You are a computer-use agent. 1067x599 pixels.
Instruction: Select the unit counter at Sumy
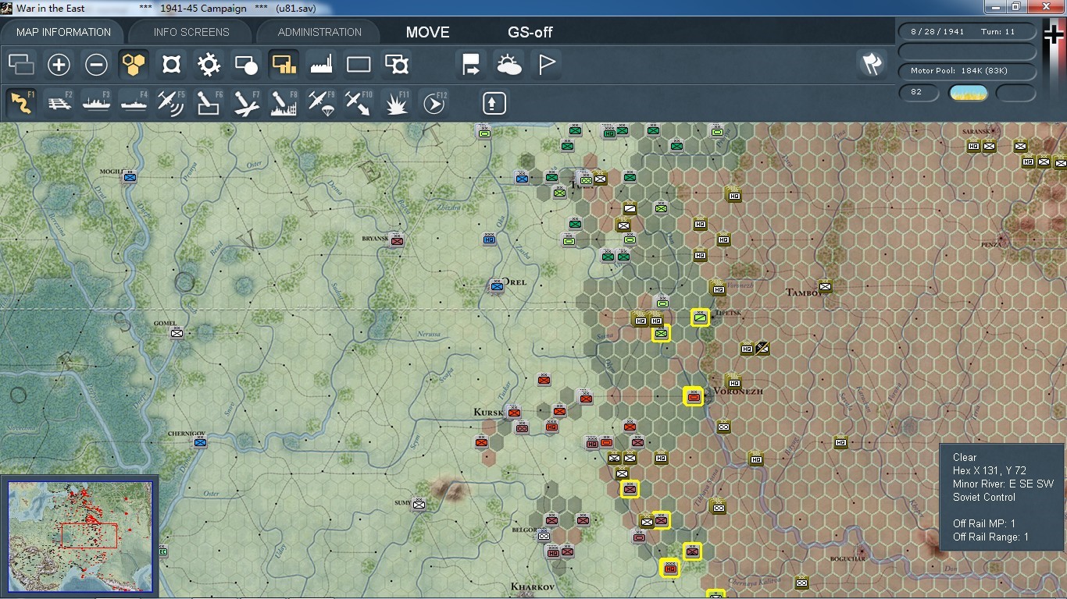pyautogui.click(x=419, y=504)
